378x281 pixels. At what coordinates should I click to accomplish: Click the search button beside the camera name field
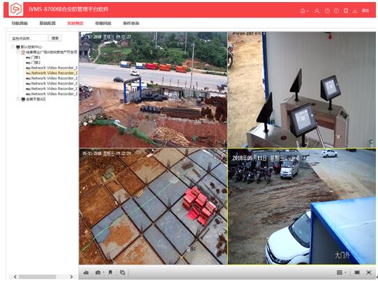click(55, 38)
